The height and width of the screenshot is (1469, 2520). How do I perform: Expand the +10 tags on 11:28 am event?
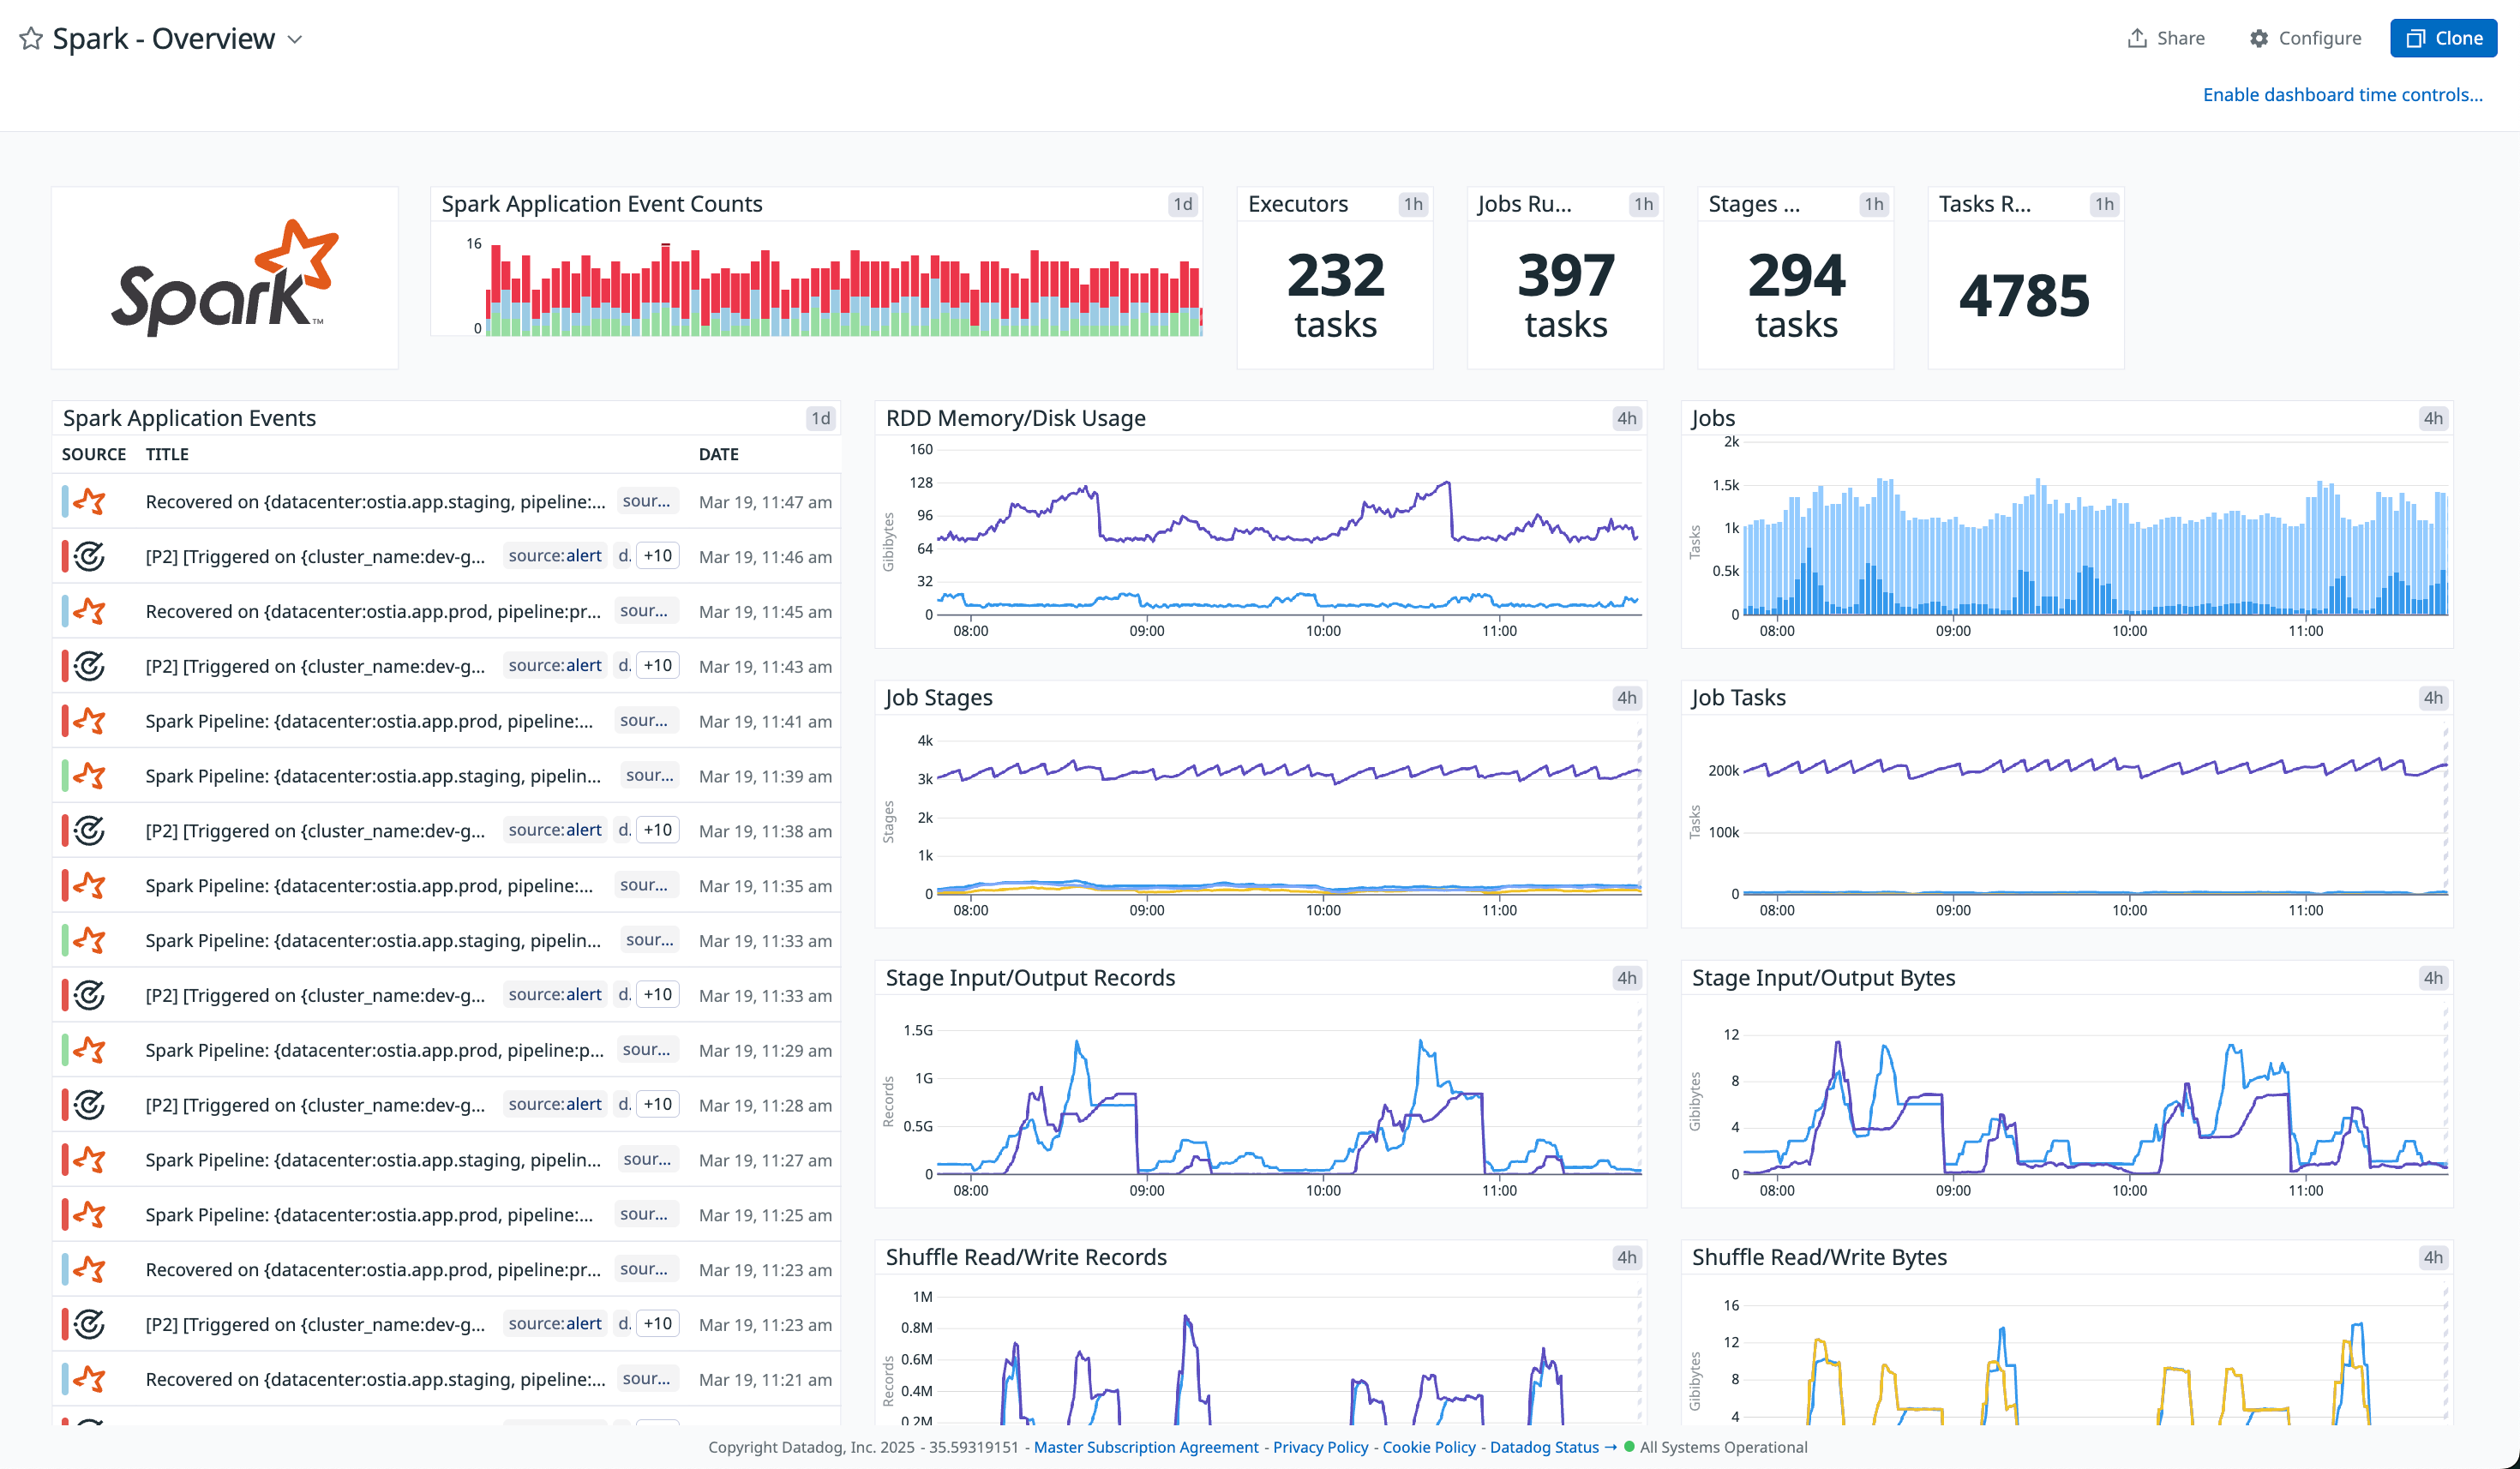point(657,1104)
